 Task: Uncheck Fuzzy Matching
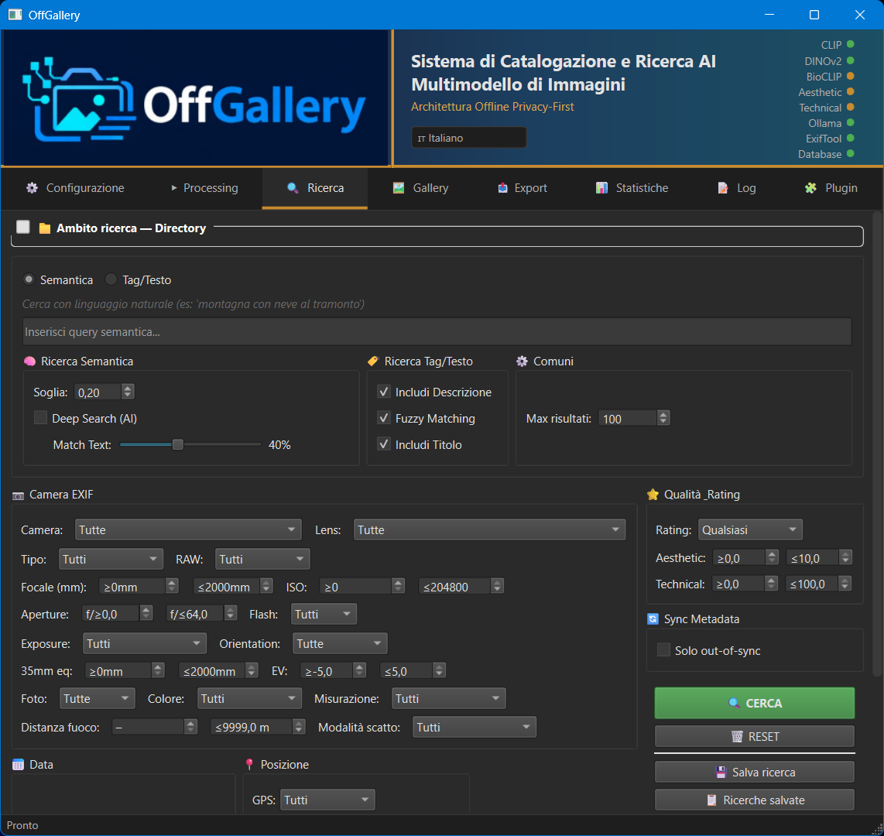tap(384, 418)
